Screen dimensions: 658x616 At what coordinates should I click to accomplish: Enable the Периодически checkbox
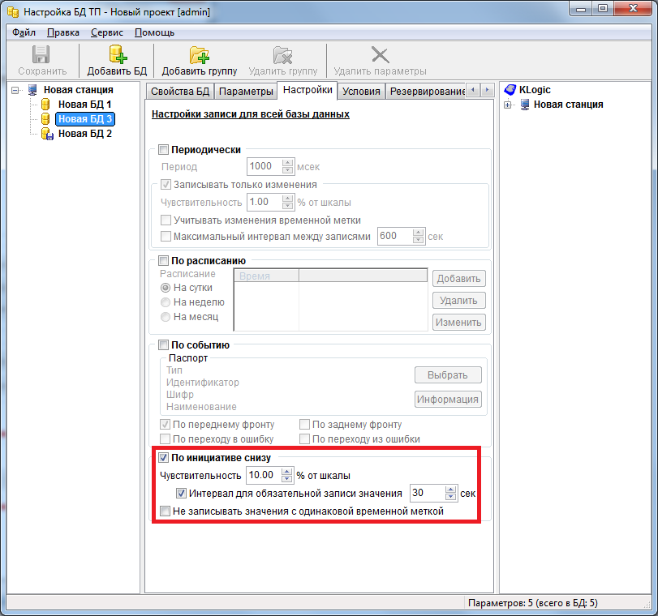(163, 150)
